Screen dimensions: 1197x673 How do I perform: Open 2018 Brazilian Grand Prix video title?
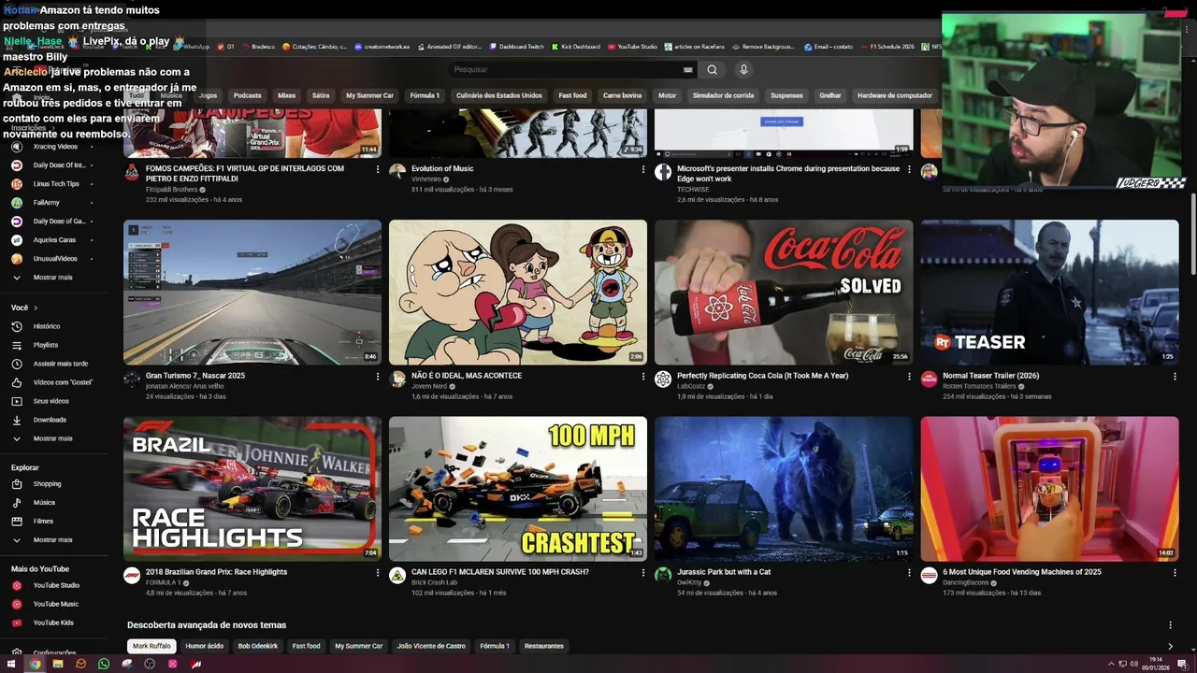point(216,572)
